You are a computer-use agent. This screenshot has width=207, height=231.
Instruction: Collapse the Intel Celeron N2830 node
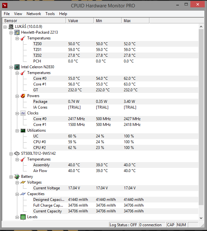pos(11,67)
